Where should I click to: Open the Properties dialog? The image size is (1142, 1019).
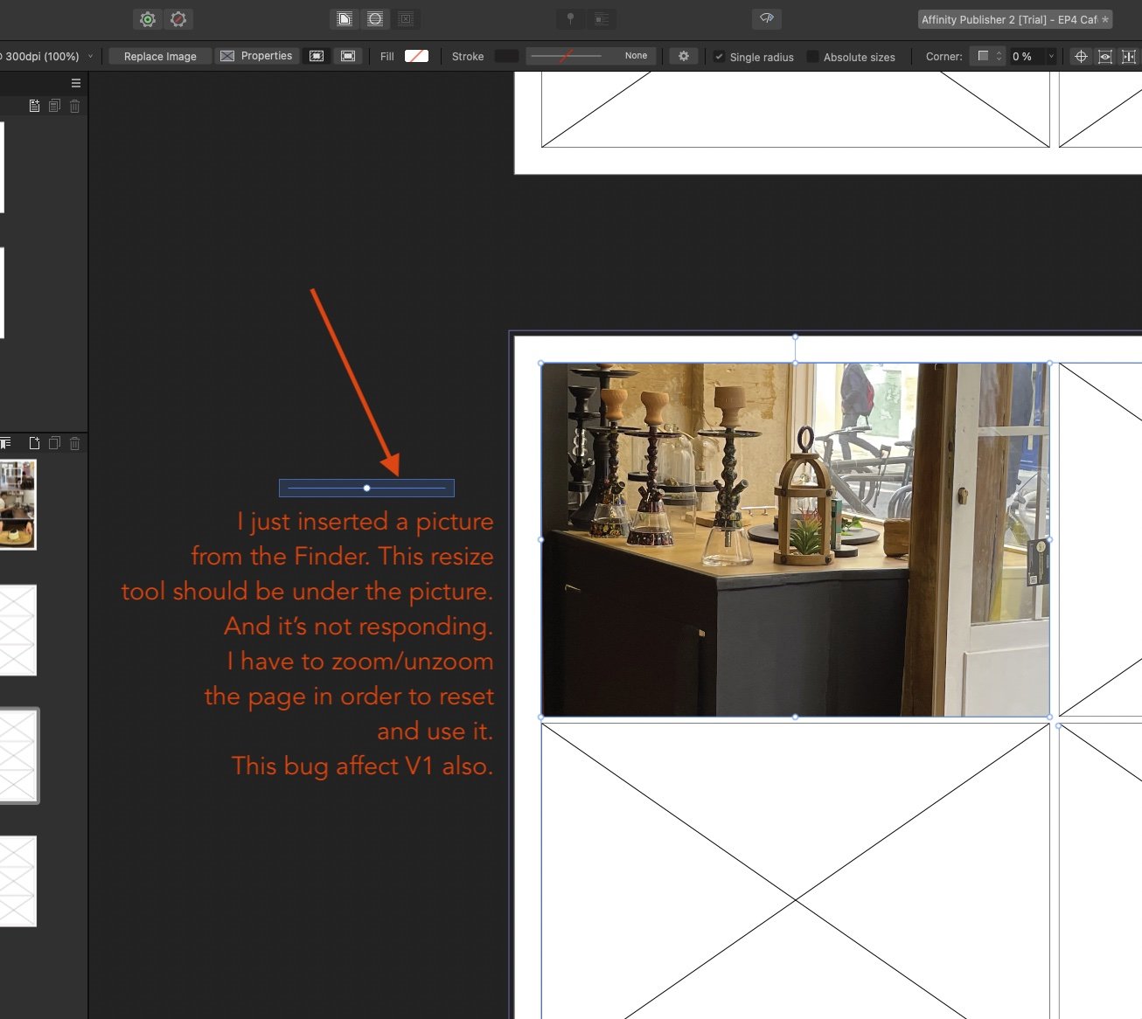[x=257, y=55]
